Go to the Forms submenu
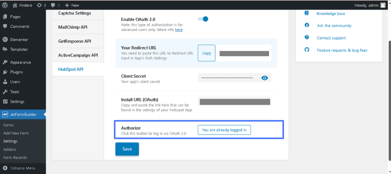The image size is (391, 174). pos(8,125)
